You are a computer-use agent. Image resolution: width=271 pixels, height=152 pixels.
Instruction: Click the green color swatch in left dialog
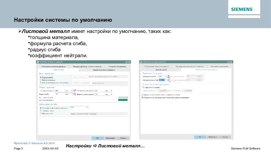pos(123,100)
